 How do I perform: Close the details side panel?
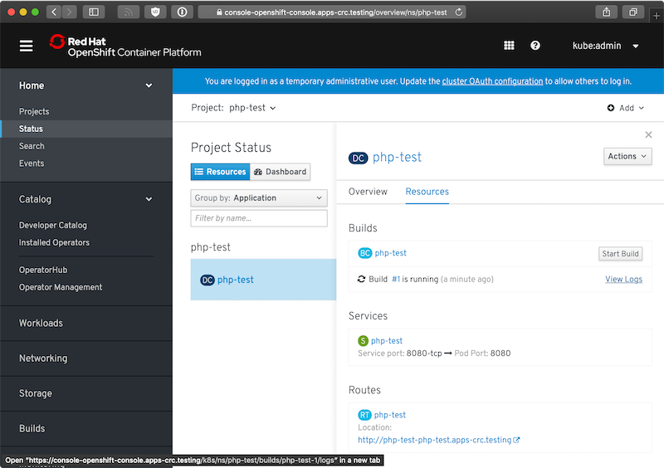(x=648, y=134)
